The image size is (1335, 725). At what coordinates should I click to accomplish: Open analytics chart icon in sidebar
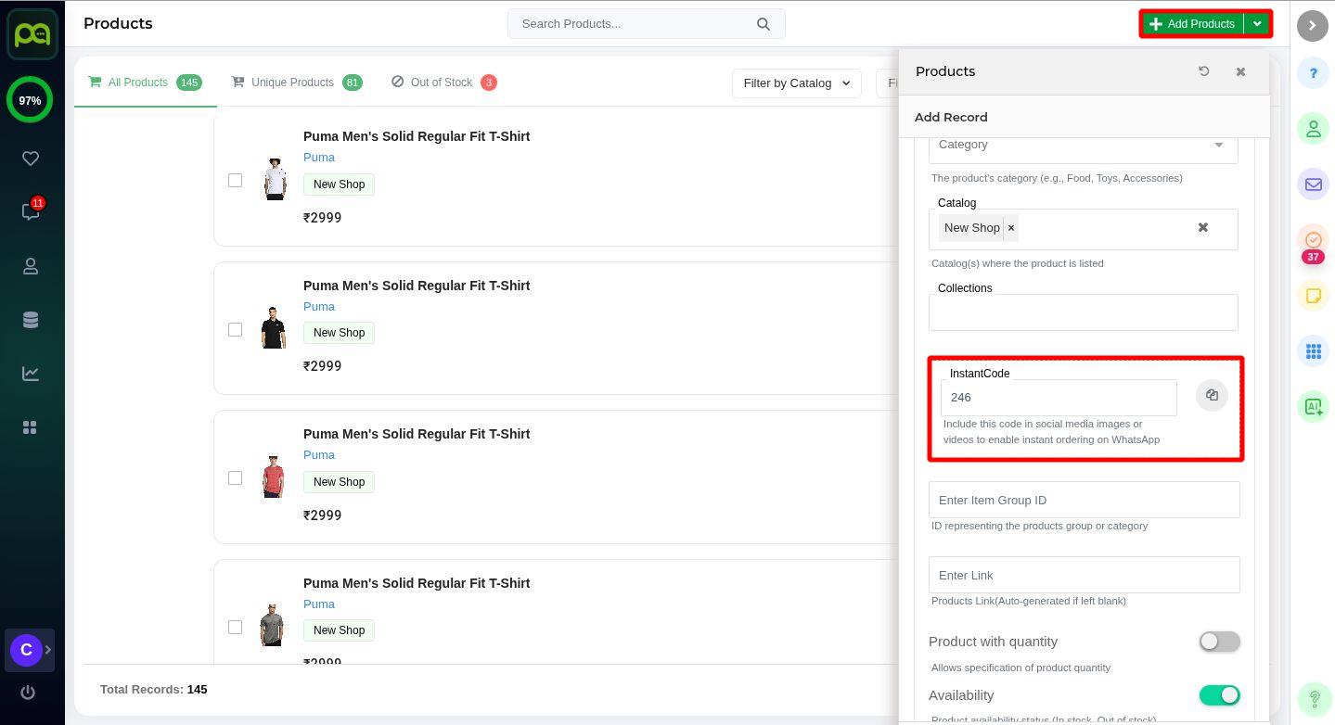[x=31, y=374]
